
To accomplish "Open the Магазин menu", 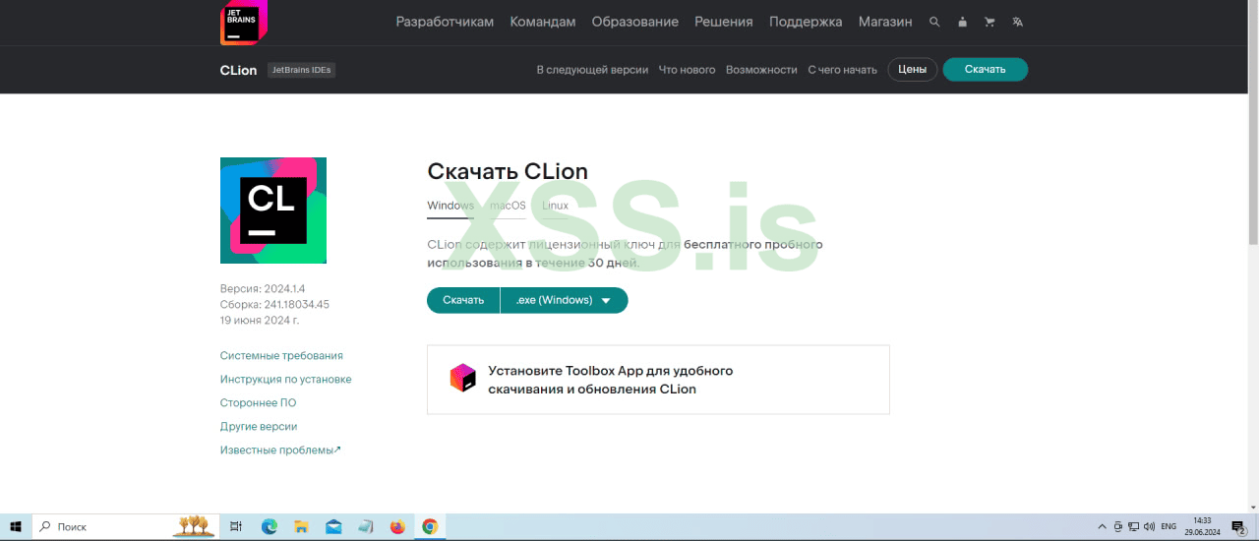I will pos(885,22).
